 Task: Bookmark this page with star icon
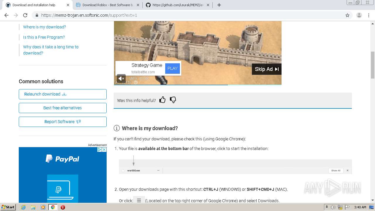coord(347,15)
